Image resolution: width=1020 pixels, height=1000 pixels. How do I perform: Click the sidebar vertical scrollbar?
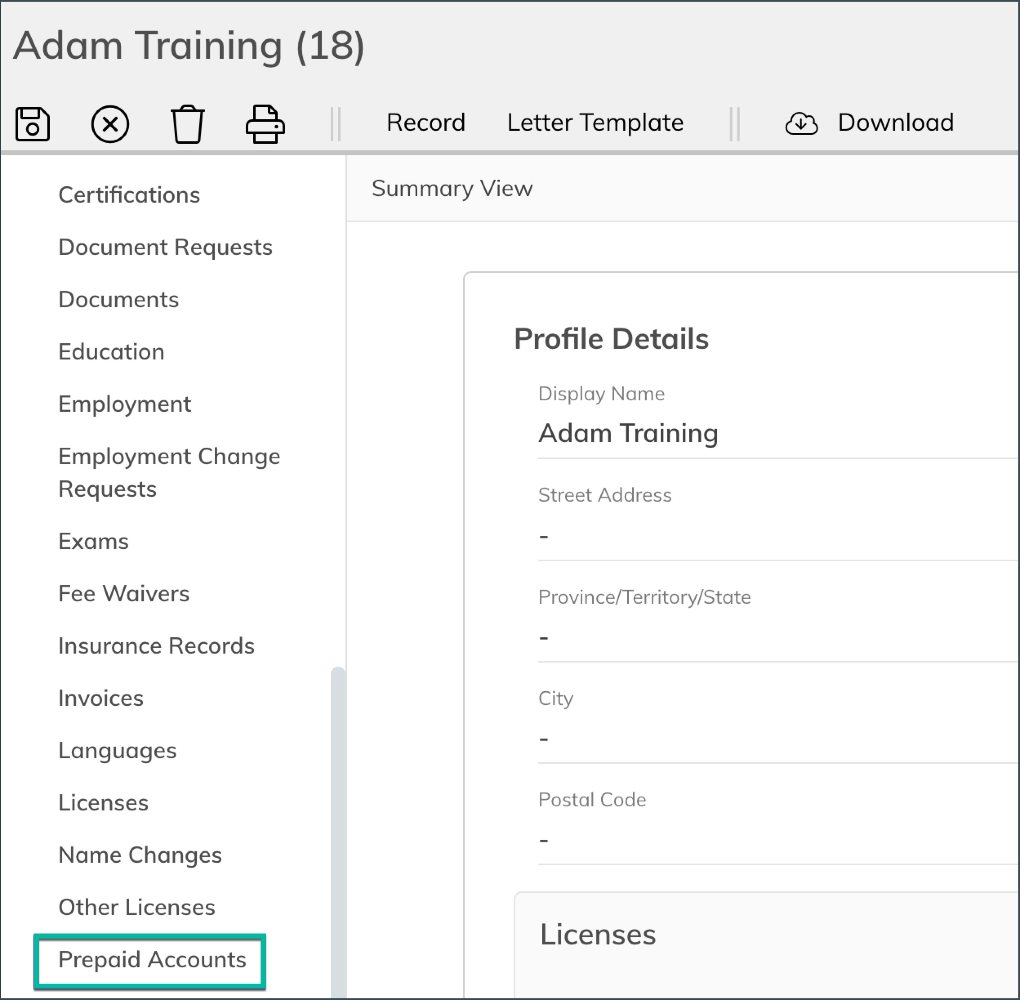click(339, 833)
